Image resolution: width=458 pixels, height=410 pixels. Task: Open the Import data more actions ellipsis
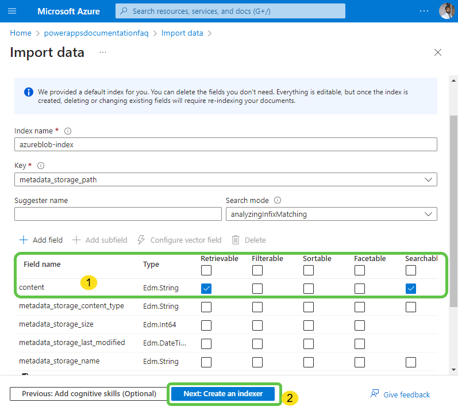coord(103,52)
